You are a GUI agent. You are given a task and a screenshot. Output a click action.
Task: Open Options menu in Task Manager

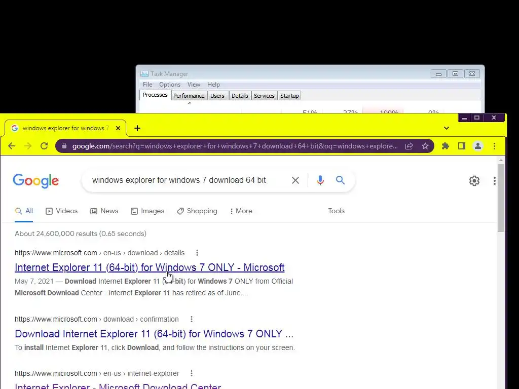click(170, 85)
